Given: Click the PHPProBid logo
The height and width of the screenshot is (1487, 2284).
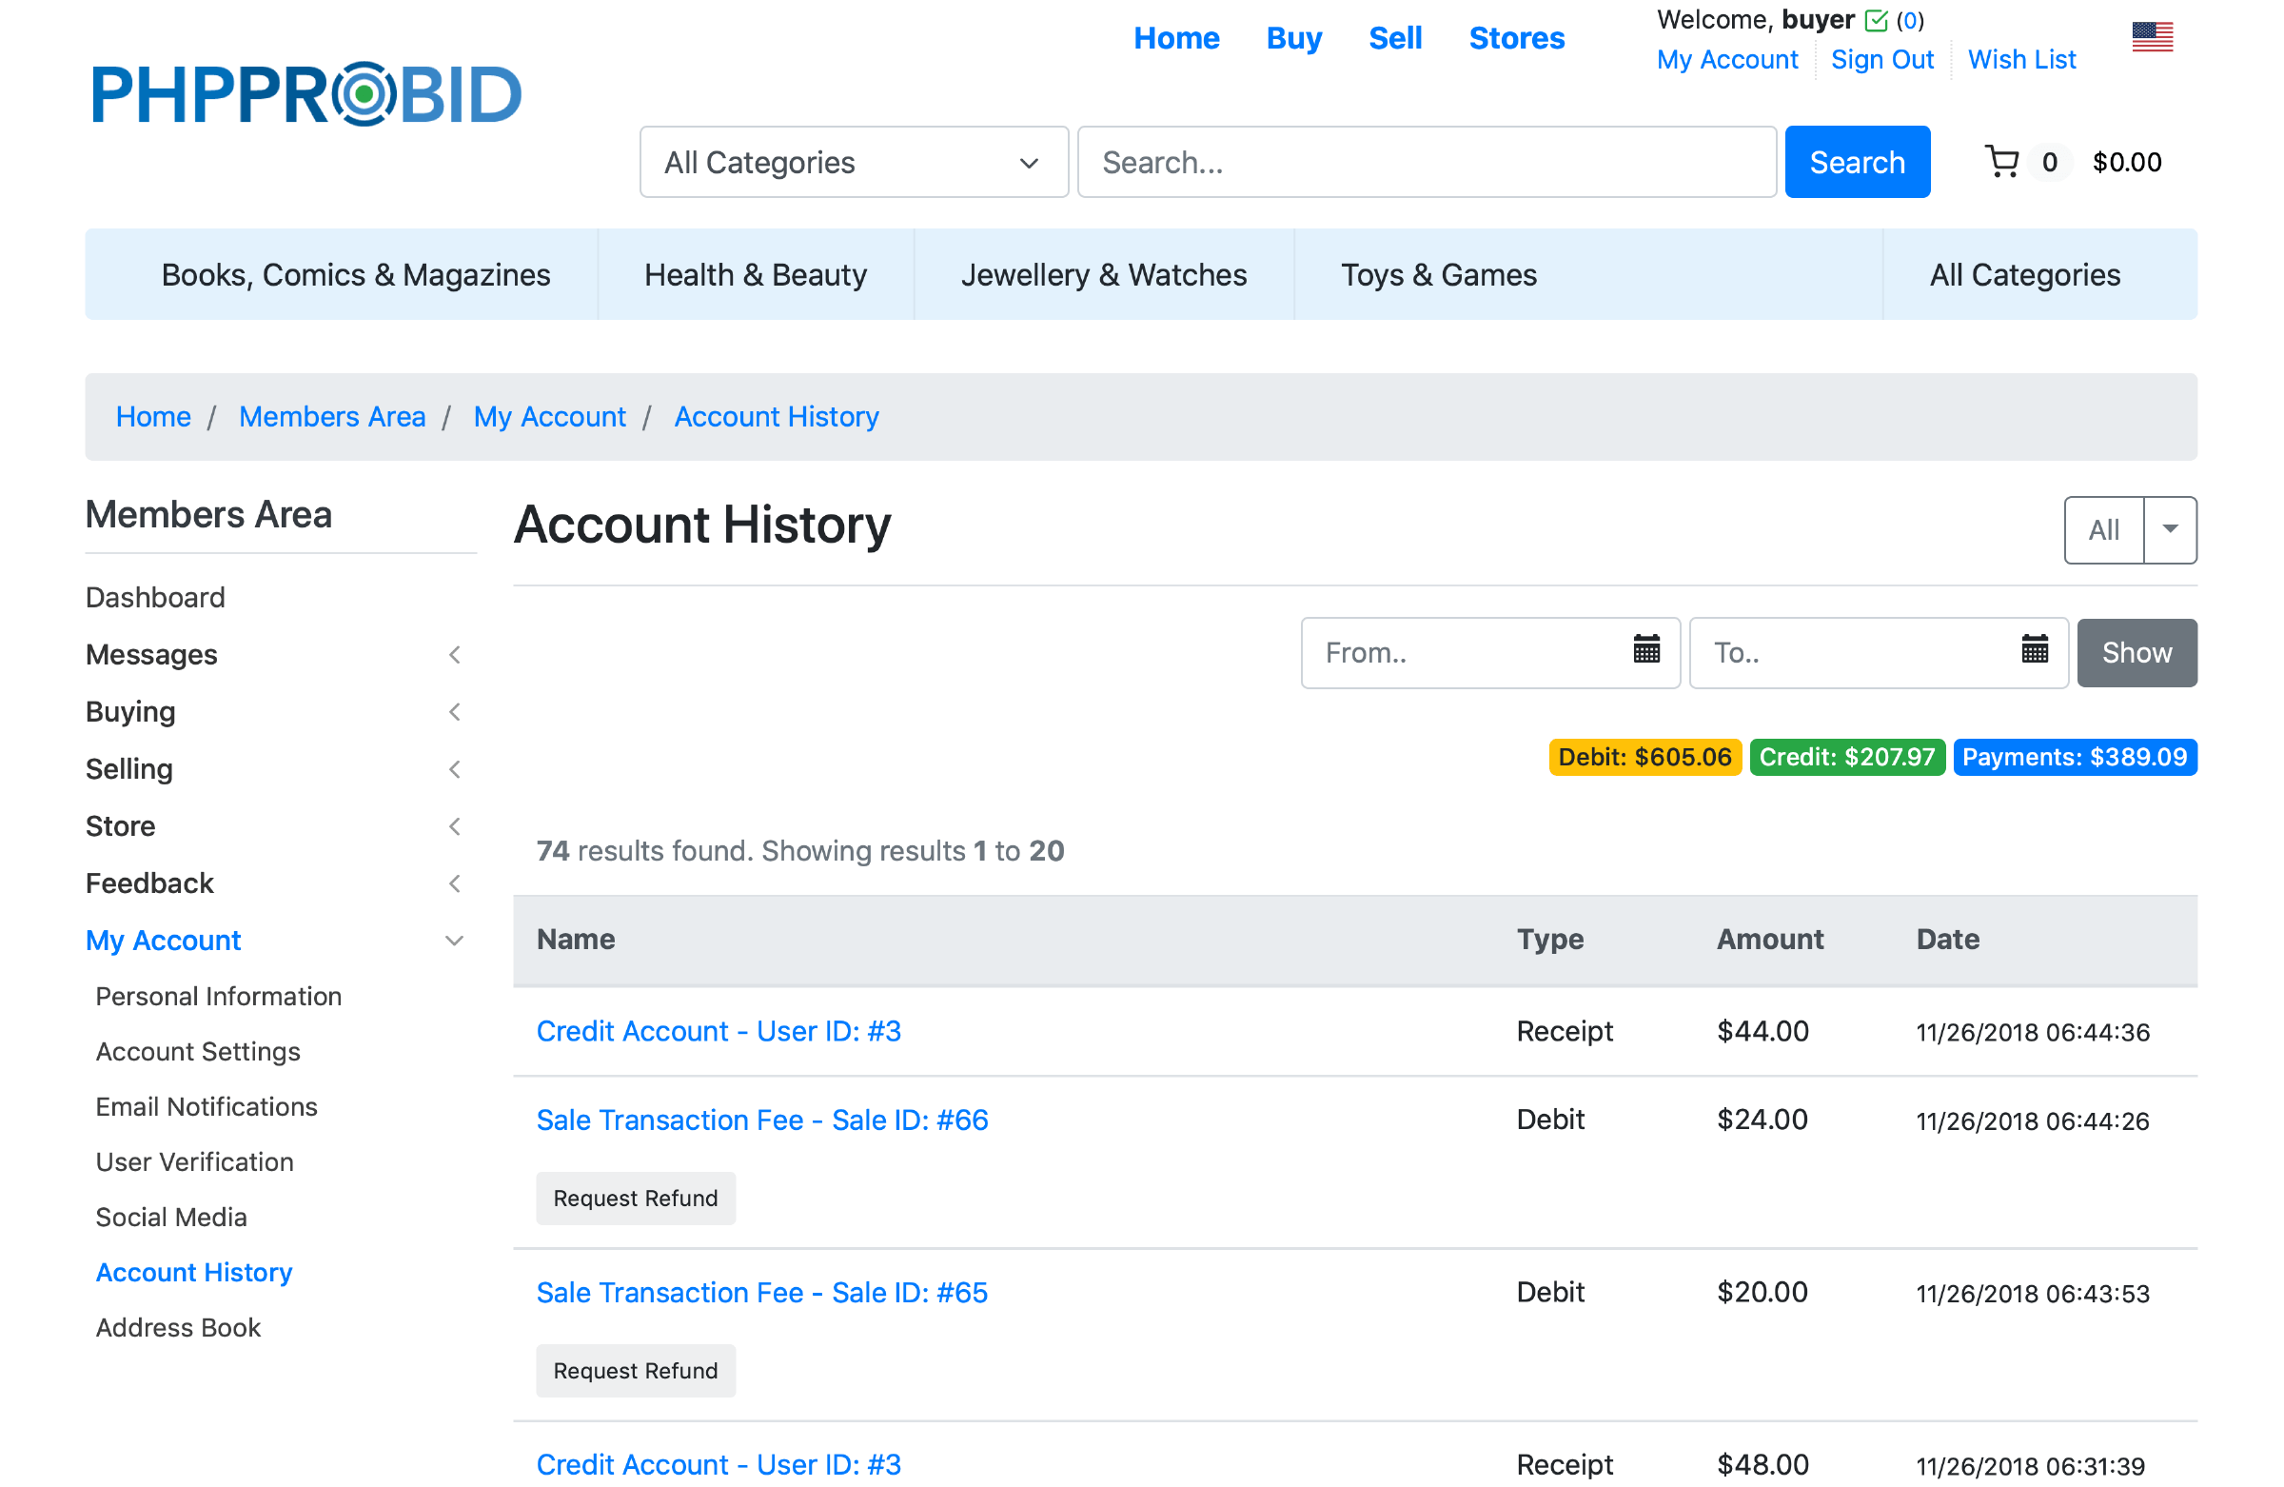Looking at the screenshot, I should tap(306, 94).
